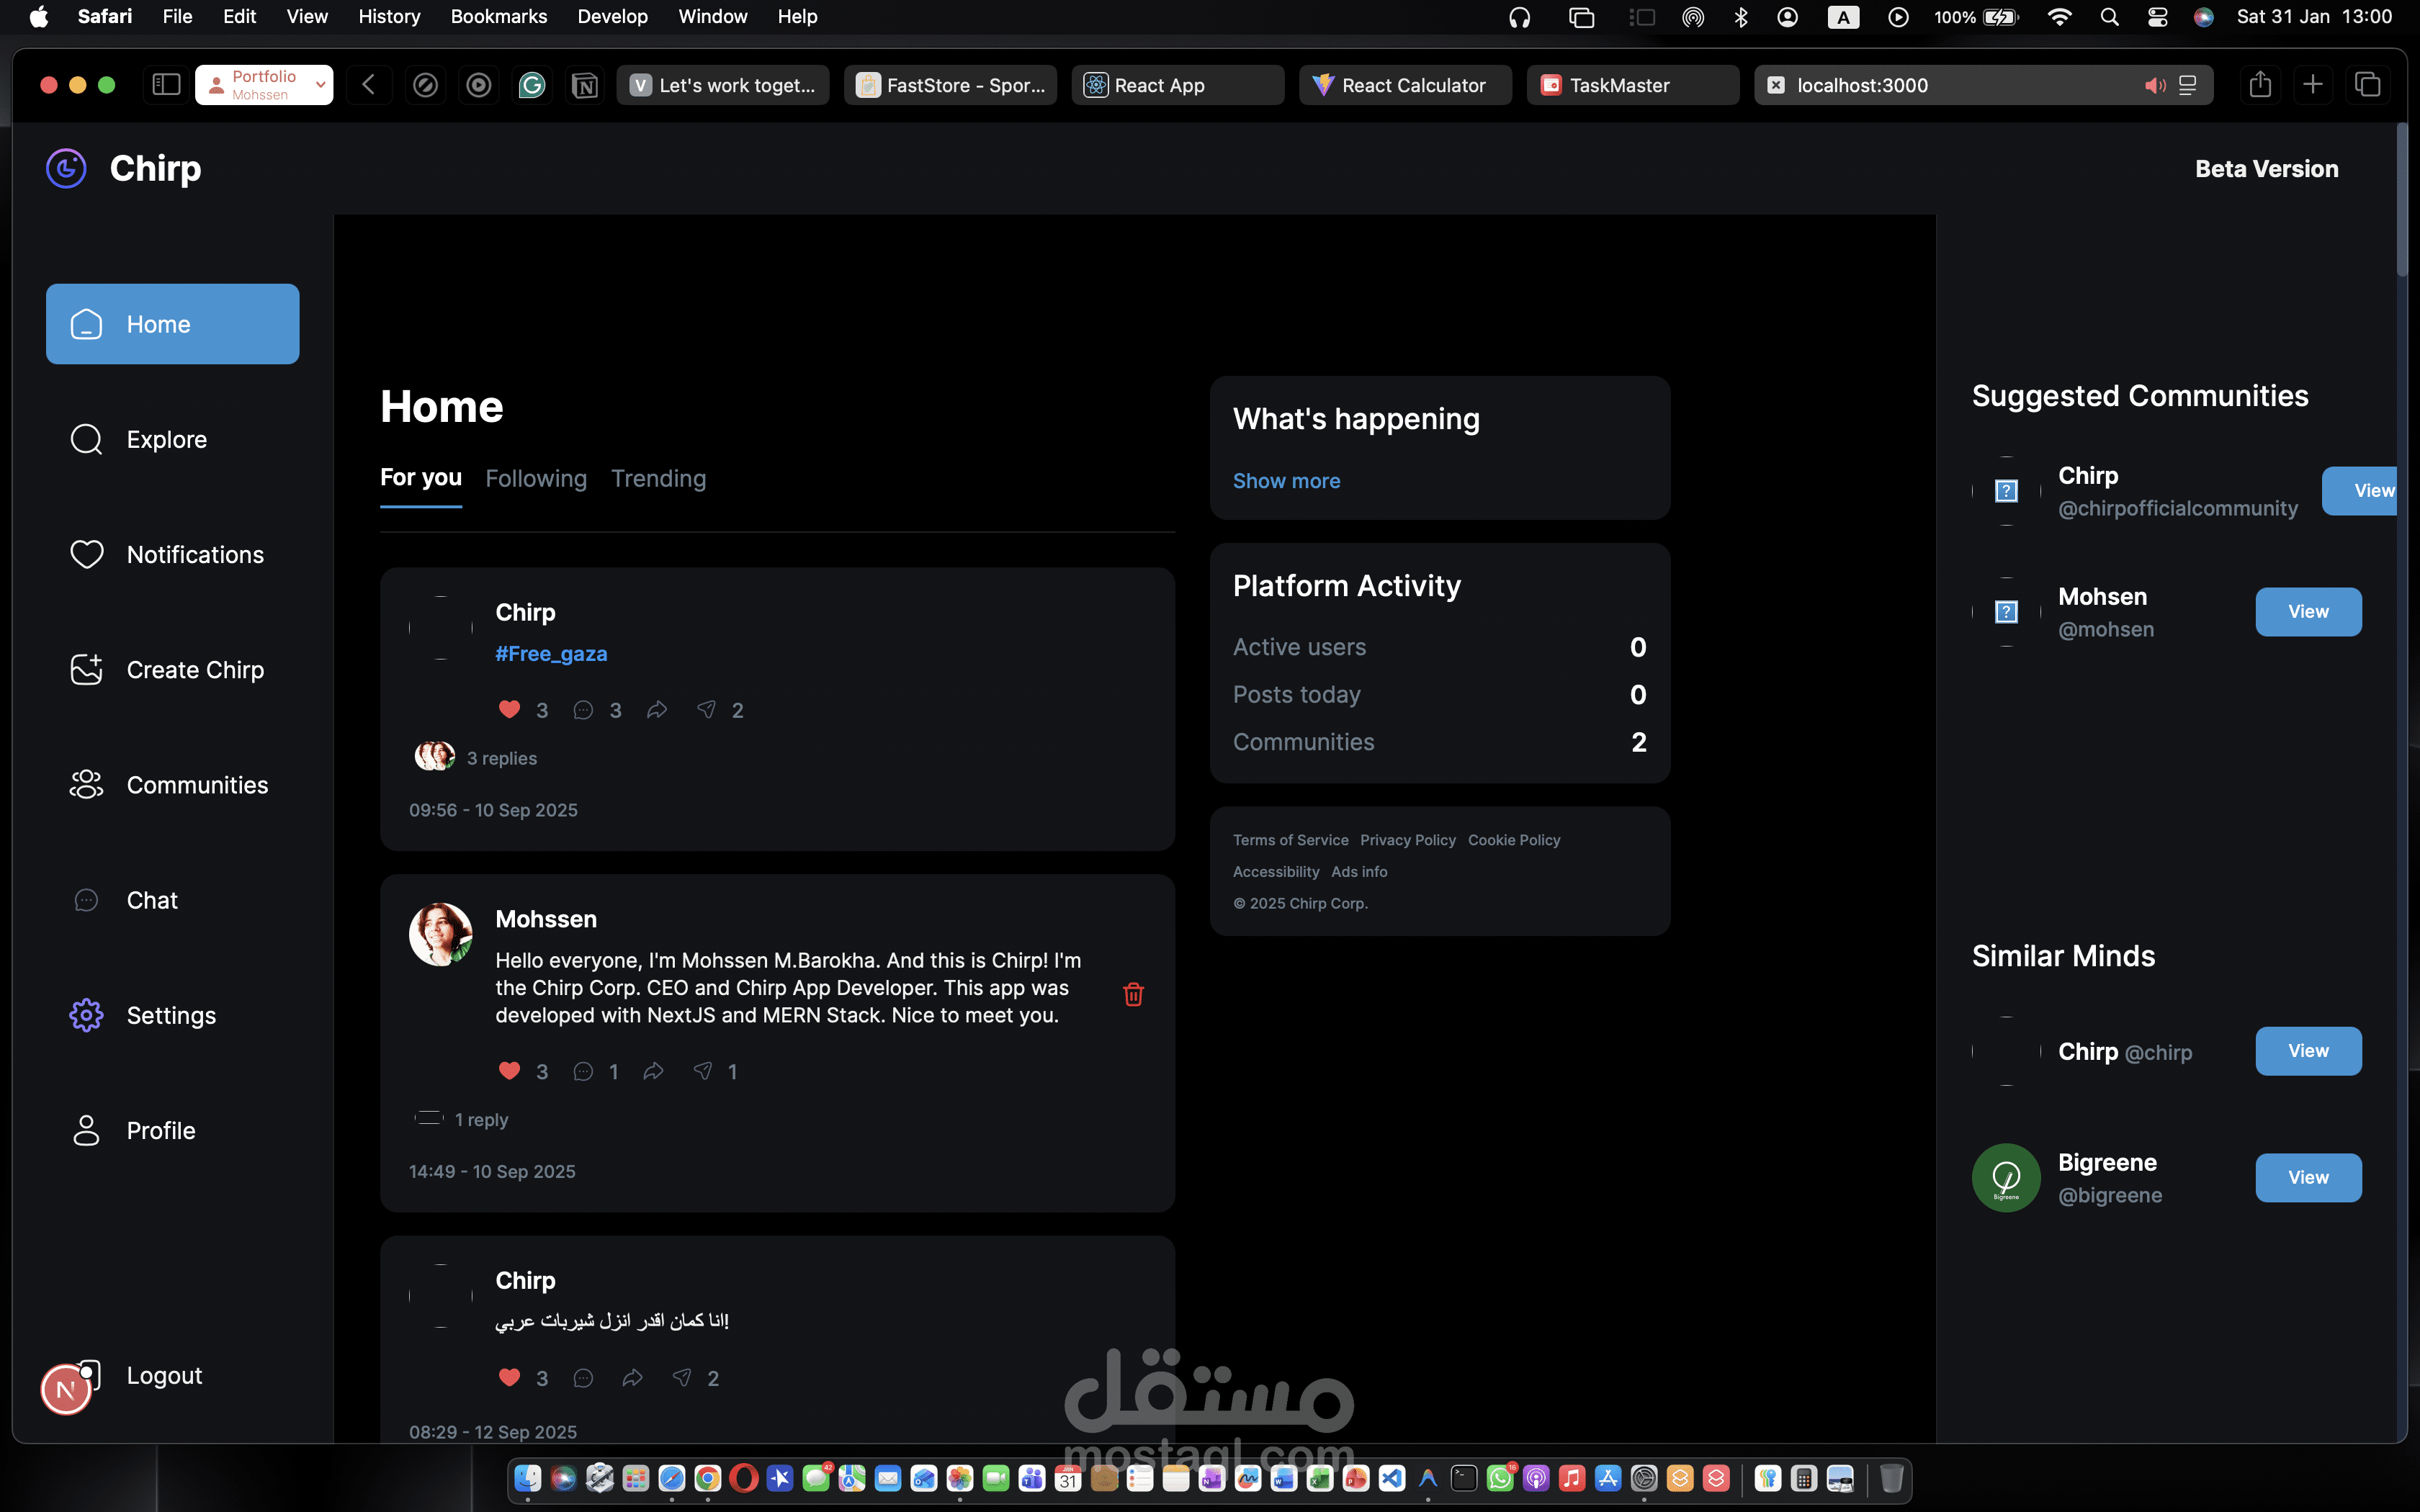This screenshot has height=1512, width=2420.
Task: Open Safari Portfolio profile dropdown
Action: coord(264,85)
